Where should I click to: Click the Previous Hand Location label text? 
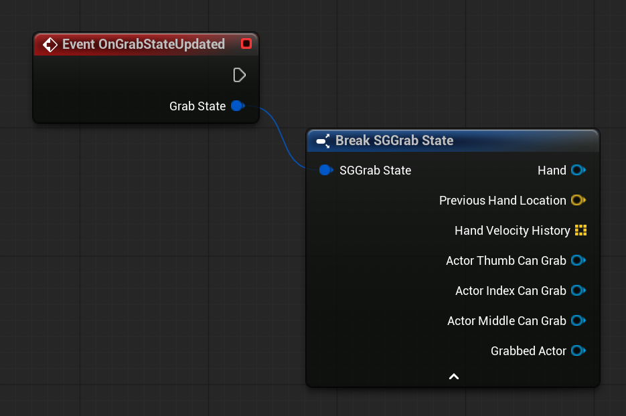click(x=501, y=200)
